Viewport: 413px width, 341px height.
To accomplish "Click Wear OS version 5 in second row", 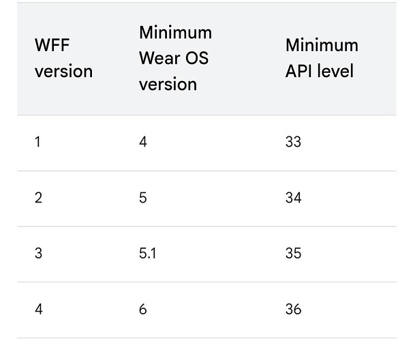I will [x=143, y=198].
